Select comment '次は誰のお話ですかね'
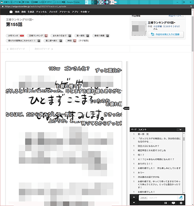This screenshot has height=206, width=194. [156, 177]
